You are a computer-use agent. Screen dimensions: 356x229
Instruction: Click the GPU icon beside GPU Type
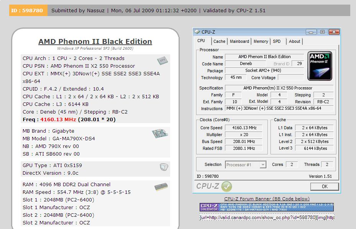[x=164, y=167]
